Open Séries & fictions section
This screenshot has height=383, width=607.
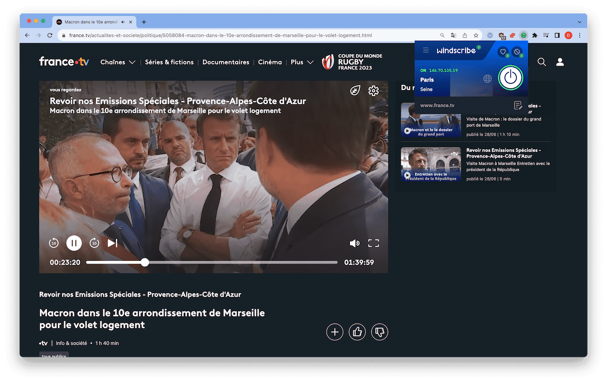coord(169,62)
